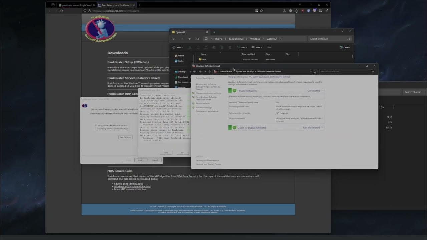
Task: Click Back arrow in Windows Defender Firewall window
Action: (x=194, y=71)
